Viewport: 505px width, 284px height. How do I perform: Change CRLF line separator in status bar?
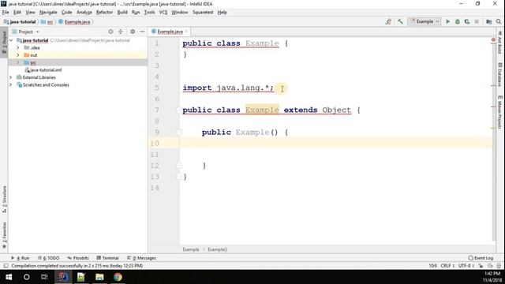click(447, 266)
